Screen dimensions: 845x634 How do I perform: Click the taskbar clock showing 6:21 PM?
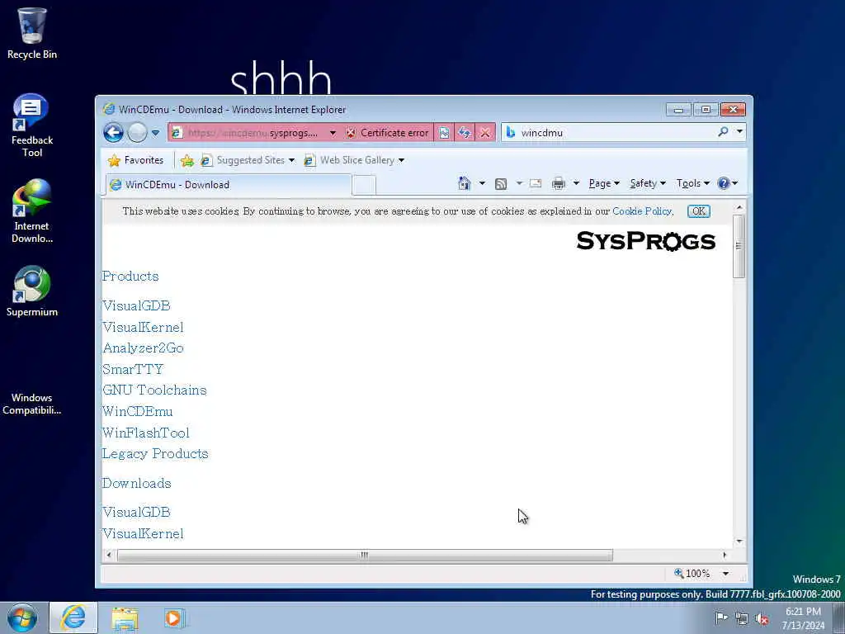click(803, 618)
